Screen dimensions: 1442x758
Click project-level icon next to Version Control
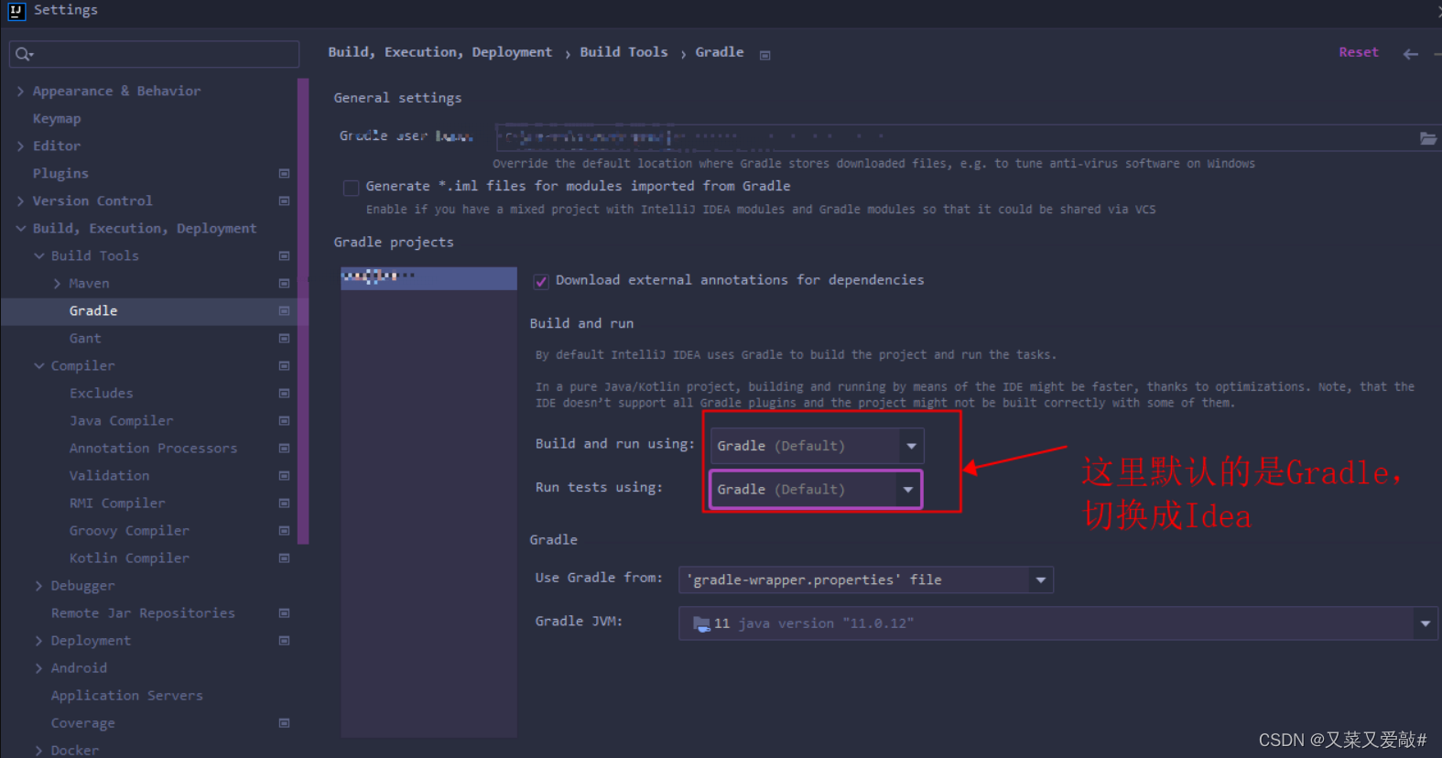pyautogui.click(x=284, y=200)
